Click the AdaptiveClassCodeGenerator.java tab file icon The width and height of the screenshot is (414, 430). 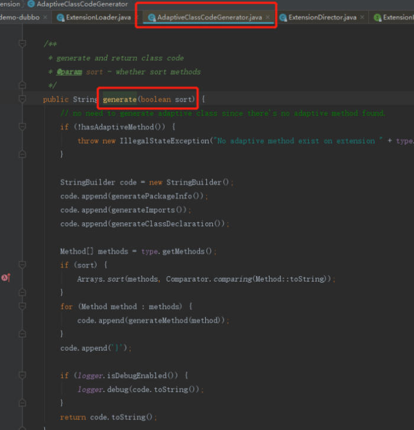[151, 18]
